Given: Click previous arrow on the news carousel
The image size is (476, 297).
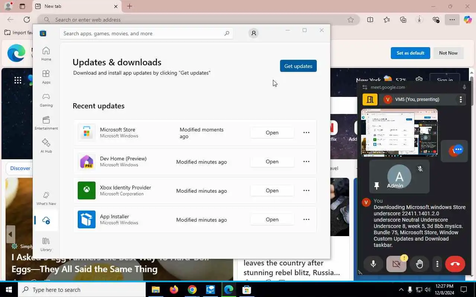Looking at the screenshot, I should tap(10, 234).
